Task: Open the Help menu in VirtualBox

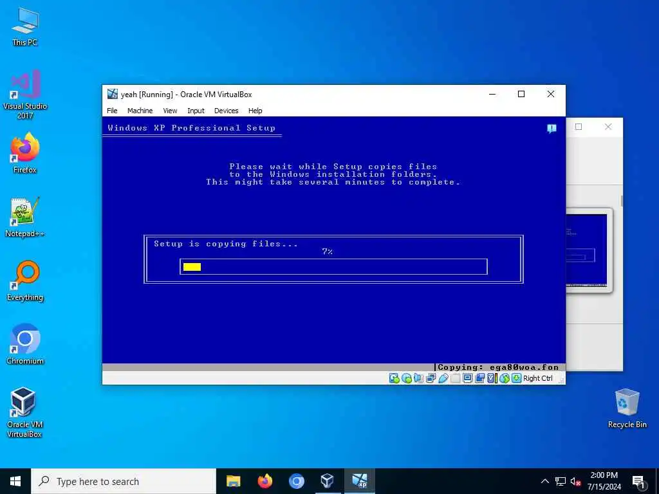Action: tap(255, 111)
